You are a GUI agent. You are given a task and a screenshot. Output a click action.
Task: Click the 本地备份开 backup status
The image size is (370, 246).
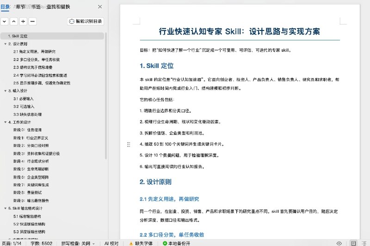point(176,243)
